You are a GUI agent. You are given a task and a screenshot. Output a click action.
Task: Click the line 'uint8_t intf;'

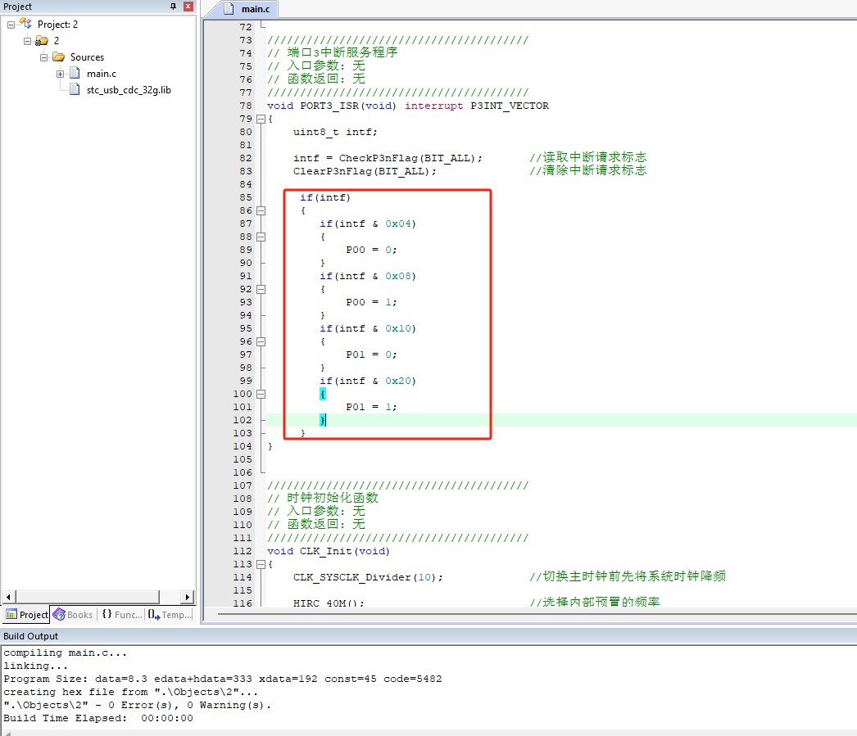[x=335, y=132]
